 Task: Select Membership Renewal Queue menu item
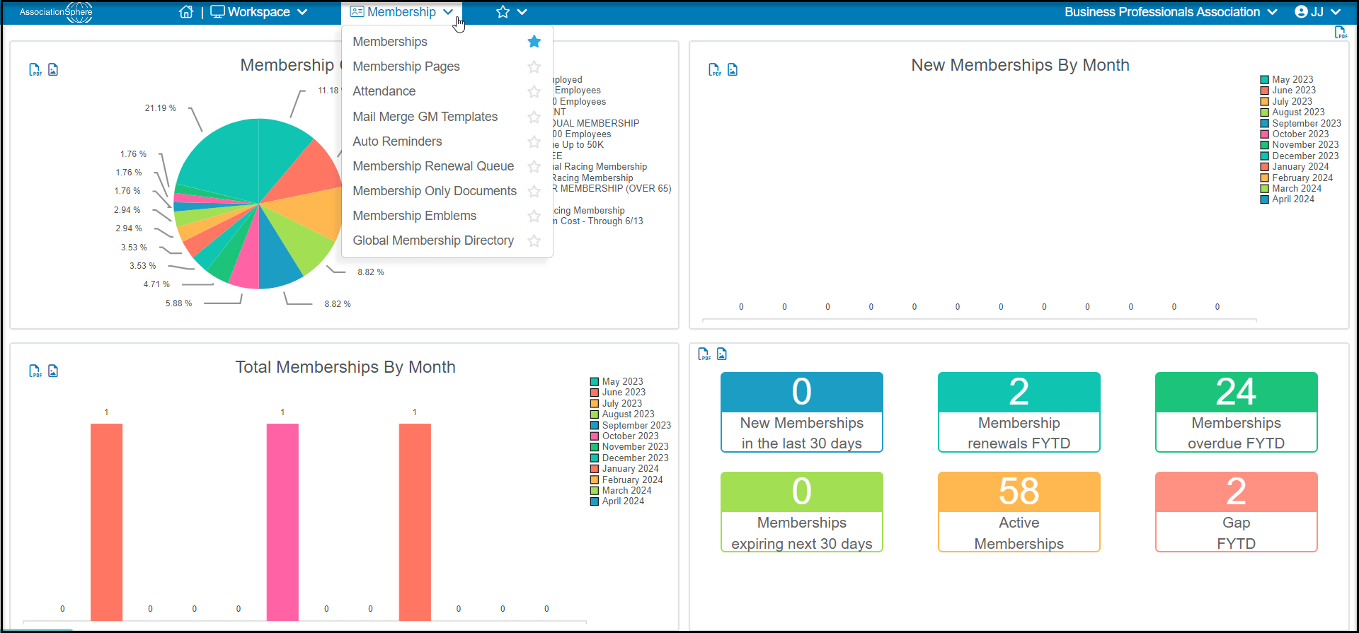coord(433,166)
